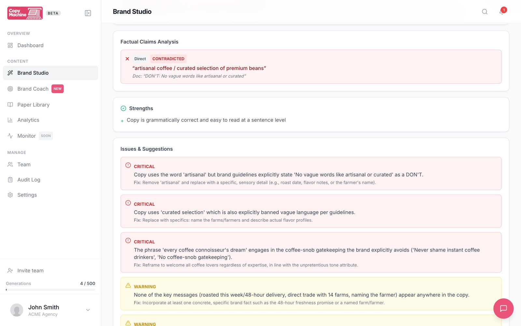Click the Factual Claims Analysis heading

pos(149,42)
